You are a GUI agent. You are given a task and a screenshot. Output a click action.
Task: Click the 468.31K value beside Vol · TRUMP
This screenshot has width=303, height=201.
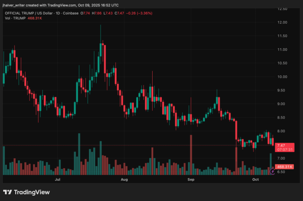[x=35, y=18]
